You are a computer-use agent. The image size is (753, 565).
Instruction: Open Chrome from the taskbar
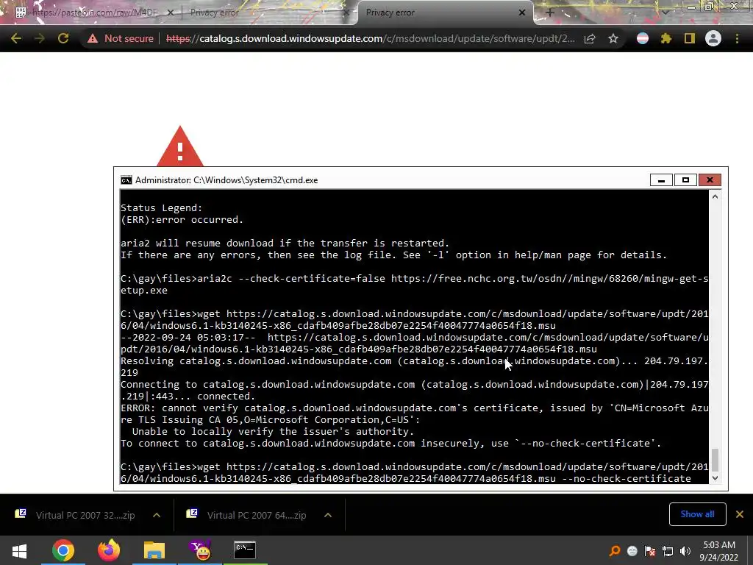[63, 550]
